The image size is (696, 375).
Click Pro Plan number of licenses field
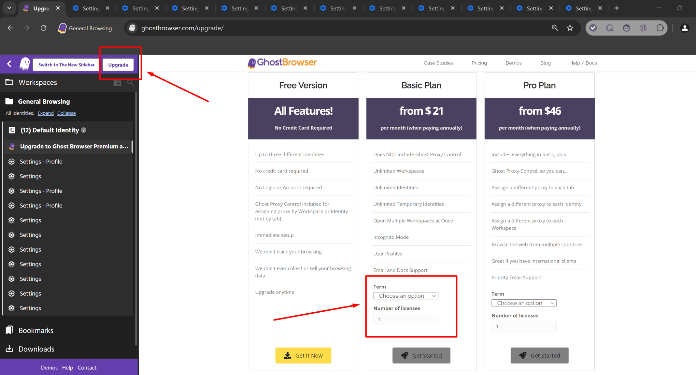[524, 327]
